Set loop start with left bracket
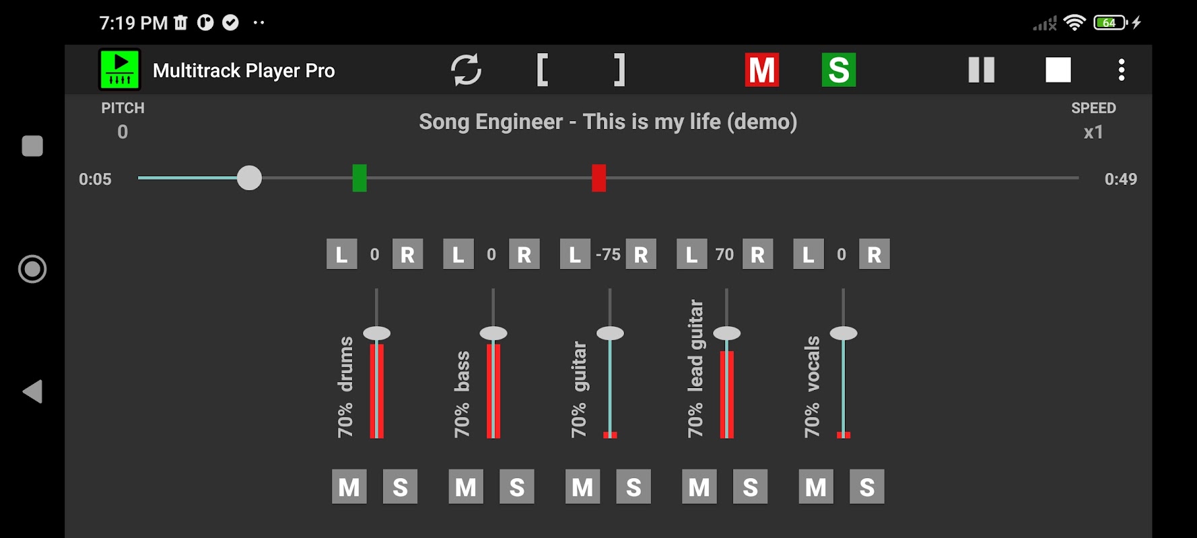The height and width of the screenshot is (538, 1197). pyautogui.click(x=543, y=70)
